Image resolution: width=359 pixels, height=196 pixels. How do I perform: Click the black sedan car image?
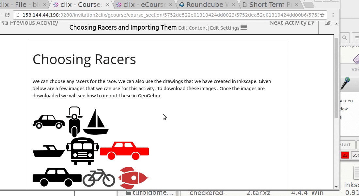tap(49, 122)
